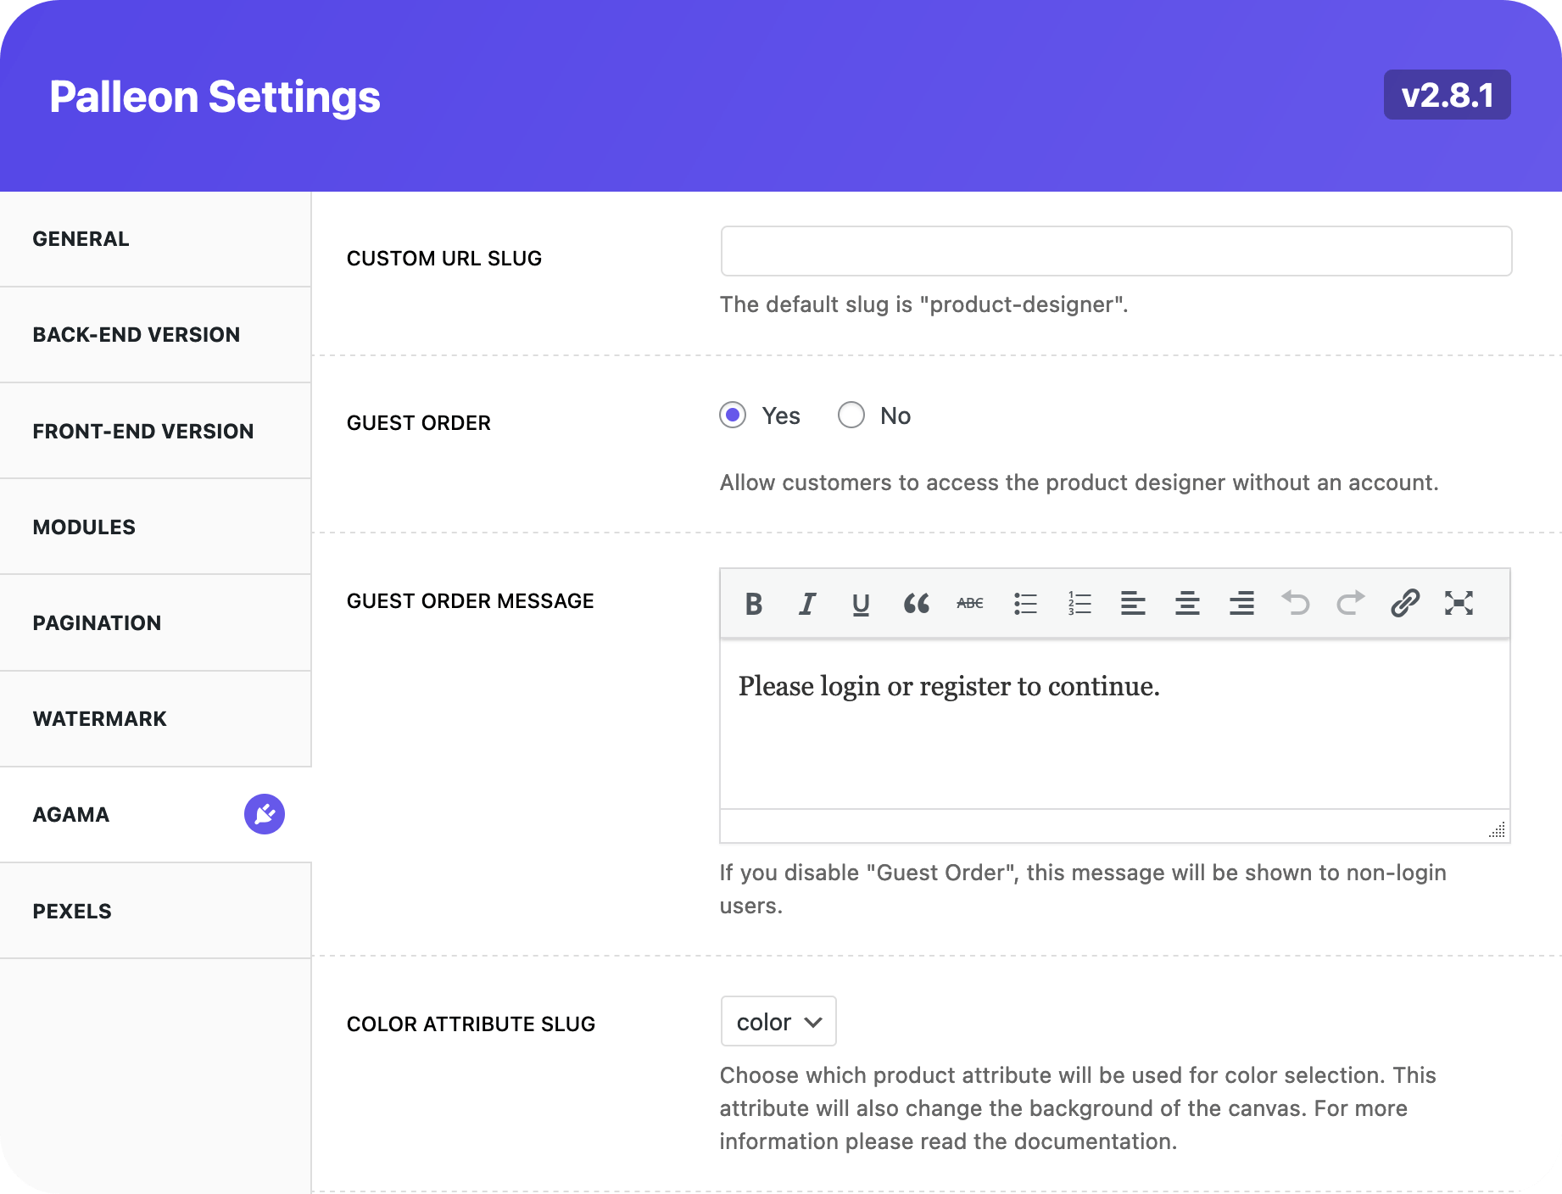Click the plug icon next to Agama
Image resolution: width=1562 pixels, height=1194 pixels.
265,814
